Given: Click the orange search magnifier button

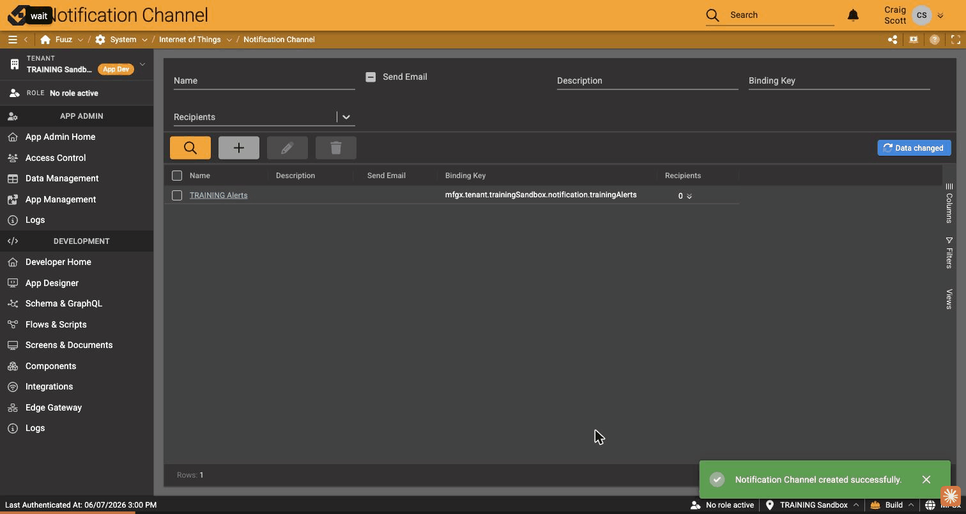Looking at the screenshot, I should coord(190,147).
